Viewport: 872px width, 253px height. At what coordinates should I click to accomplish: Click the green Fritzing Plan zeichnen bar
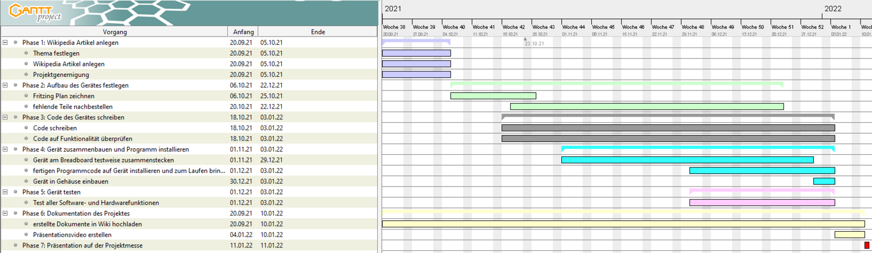493,96
